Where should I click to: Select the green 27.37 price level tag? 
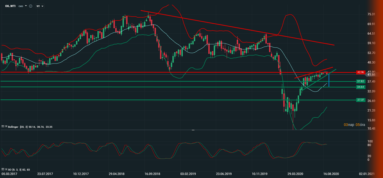360,100
